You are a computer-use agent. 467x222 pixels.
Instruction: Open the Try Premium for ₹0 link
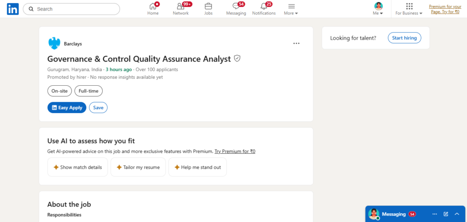pyautogui.click(x=235, y=151)
